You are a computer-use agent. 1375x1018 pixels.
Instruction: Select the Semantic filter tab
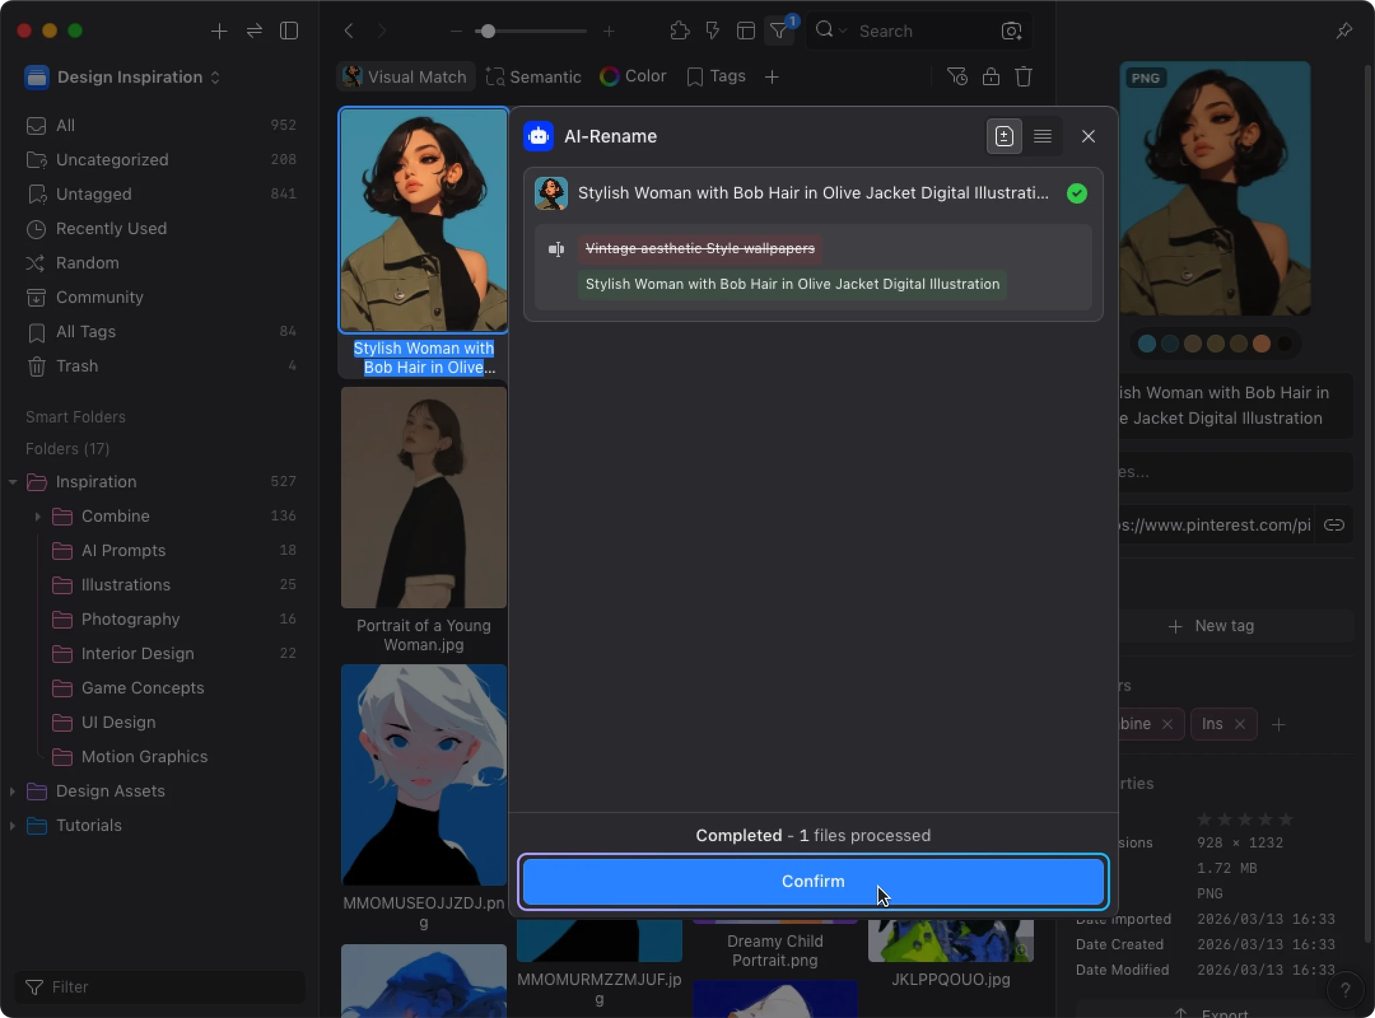533,77
